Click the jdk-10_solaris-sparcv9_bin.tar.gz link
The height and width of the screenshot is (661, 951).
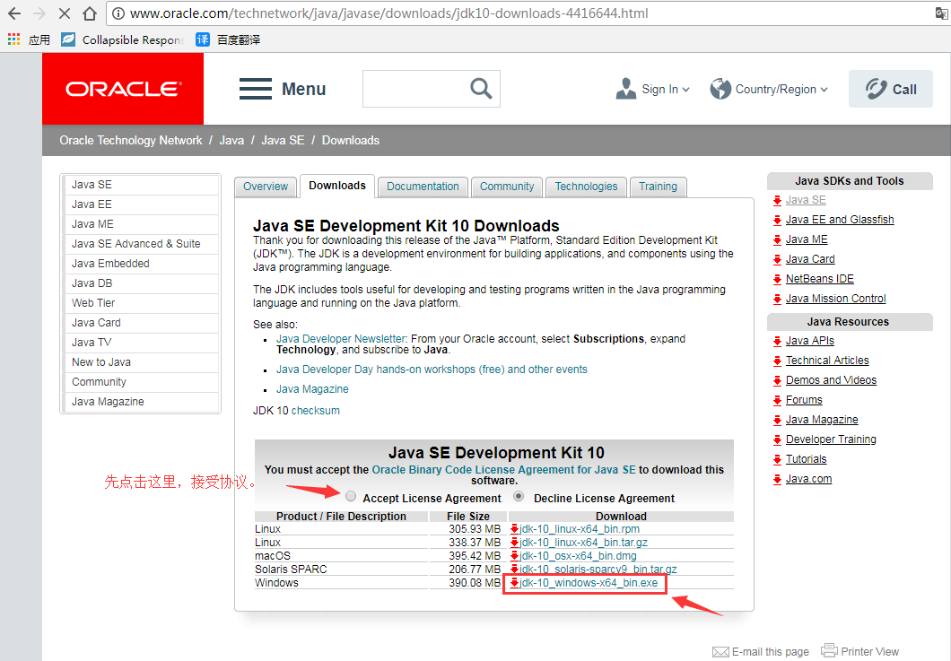pyautogui.click(x=598, y=570)
